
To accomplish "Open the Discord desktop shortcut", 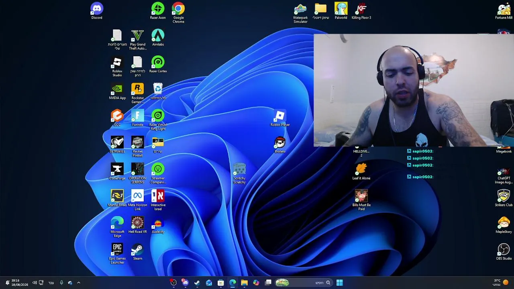I will pos(97,11).
